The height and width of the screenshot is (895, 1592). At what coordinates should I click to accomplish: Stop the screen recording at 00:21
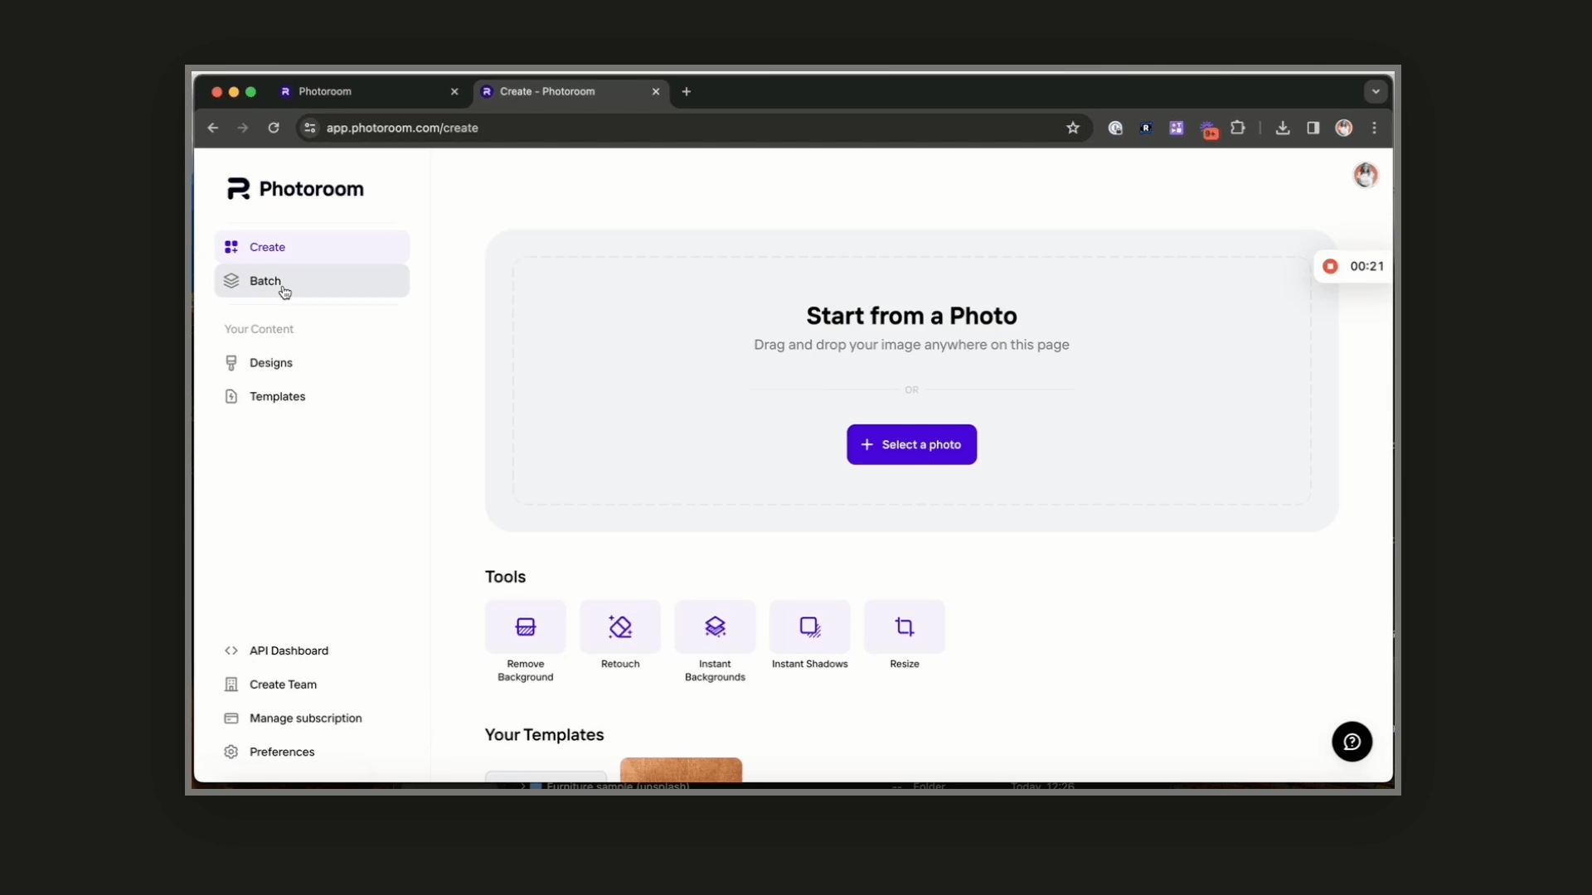[x=1330, y=266]
